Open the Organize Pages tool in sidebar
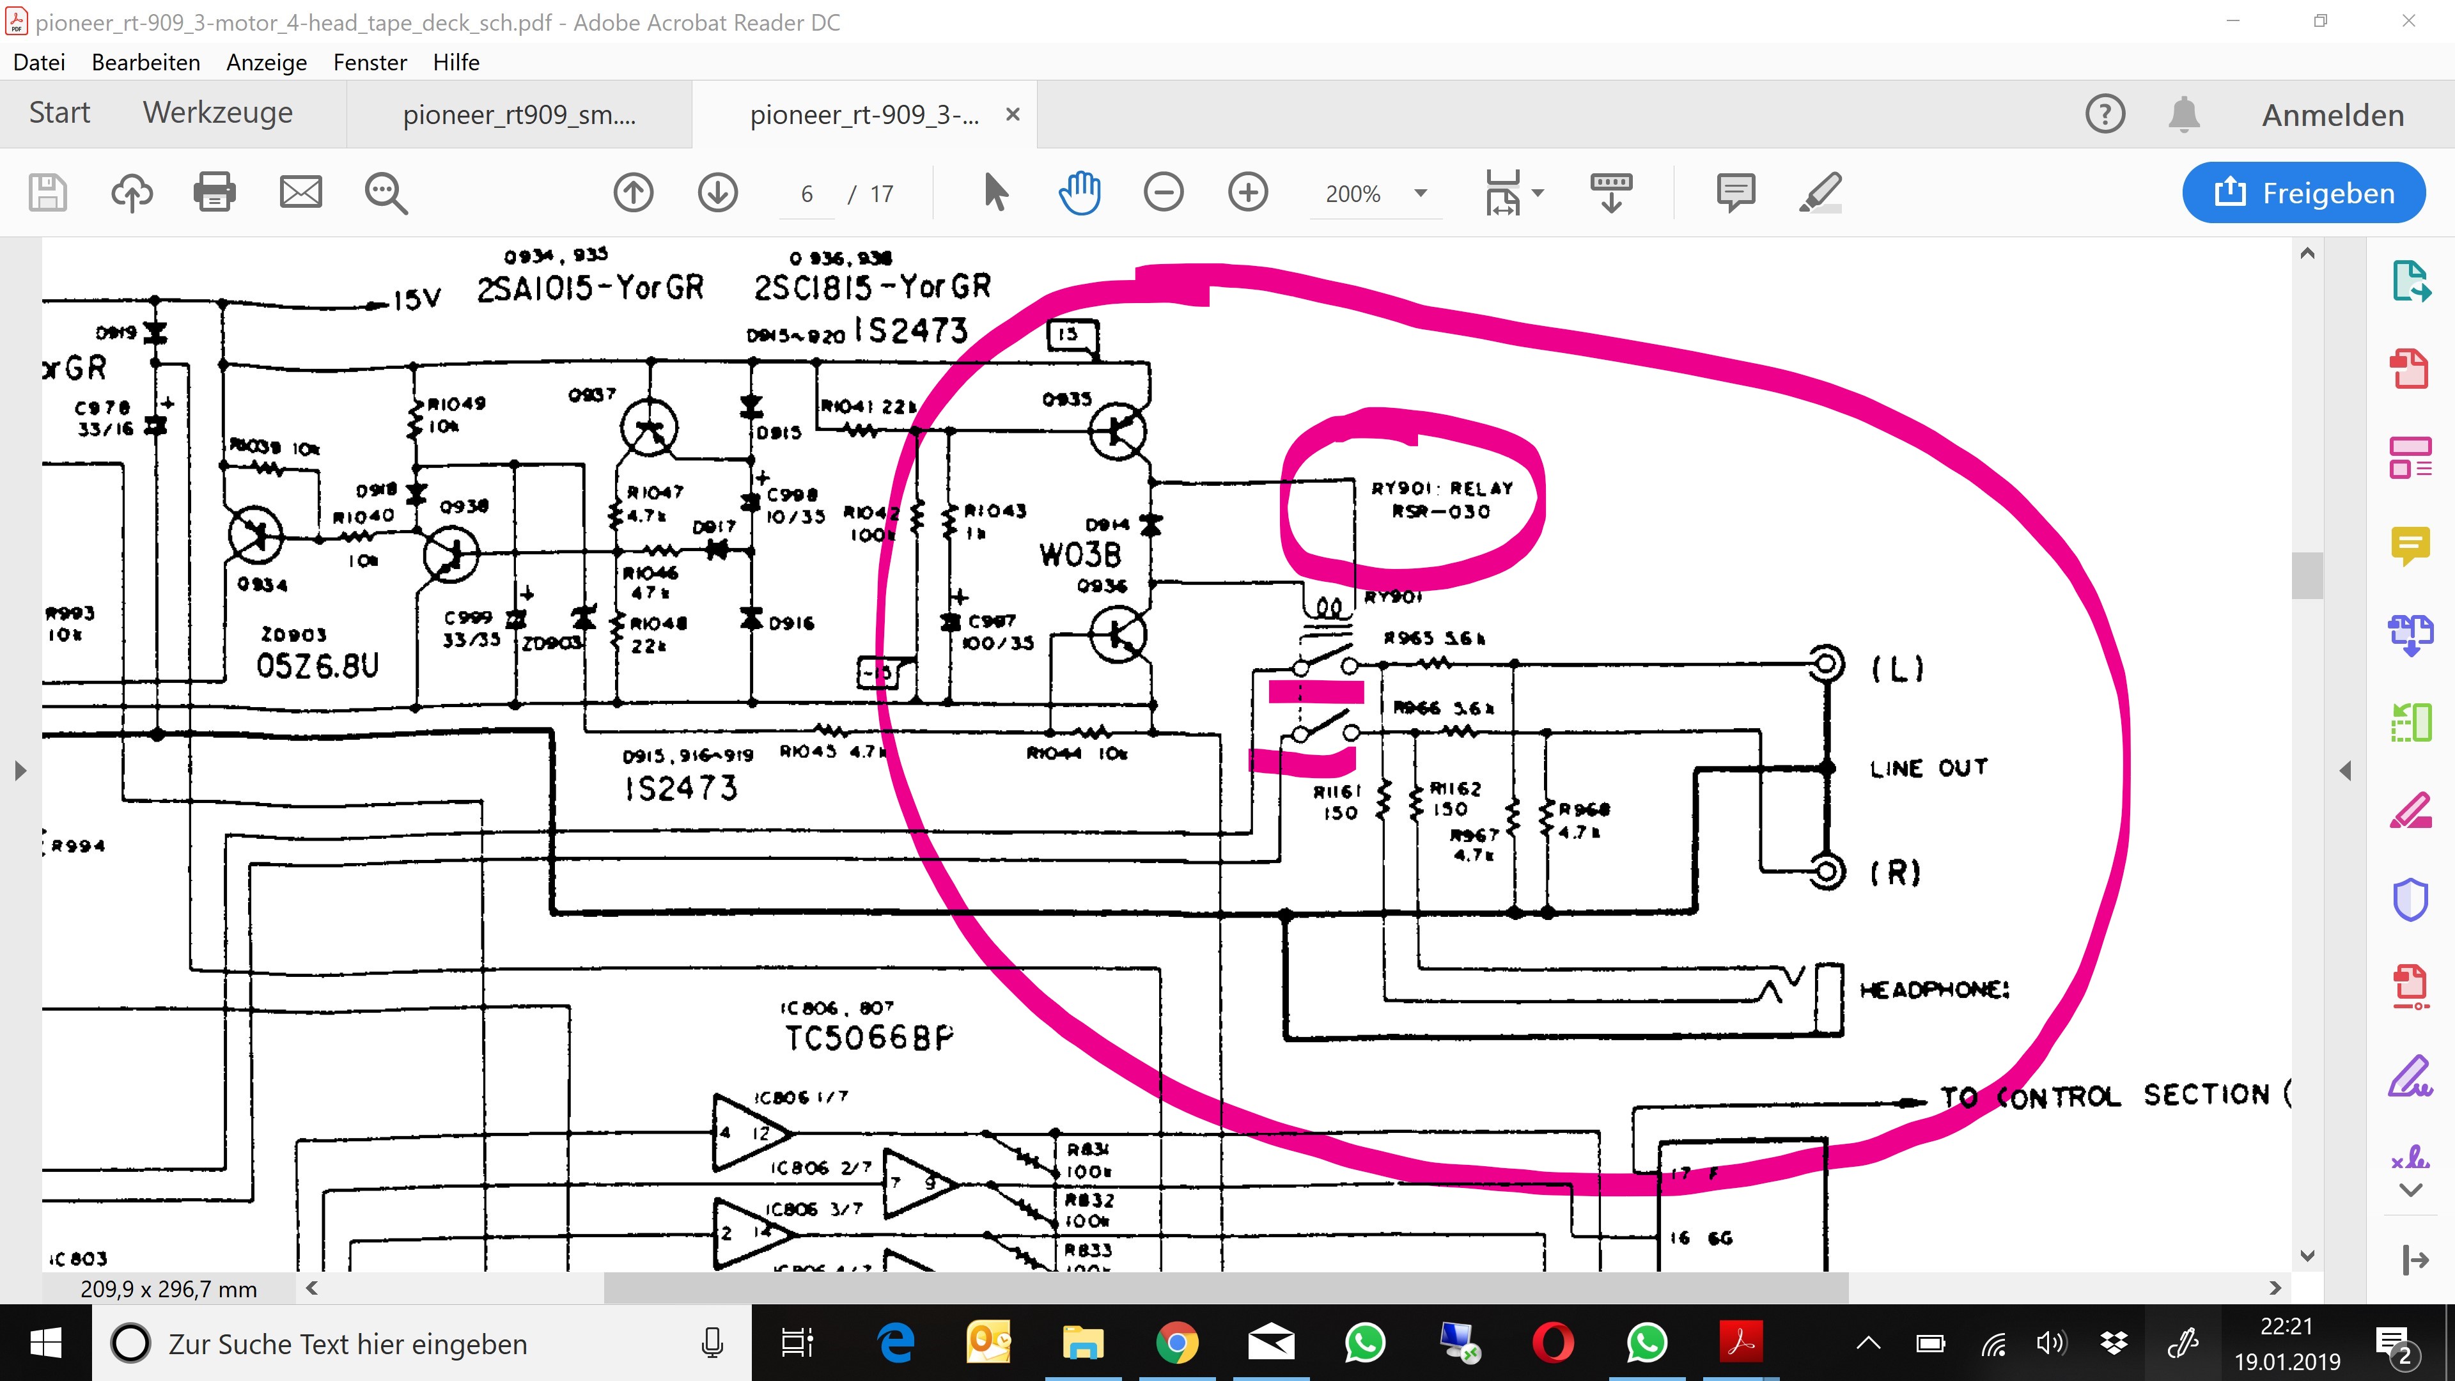 (2410, 722)
